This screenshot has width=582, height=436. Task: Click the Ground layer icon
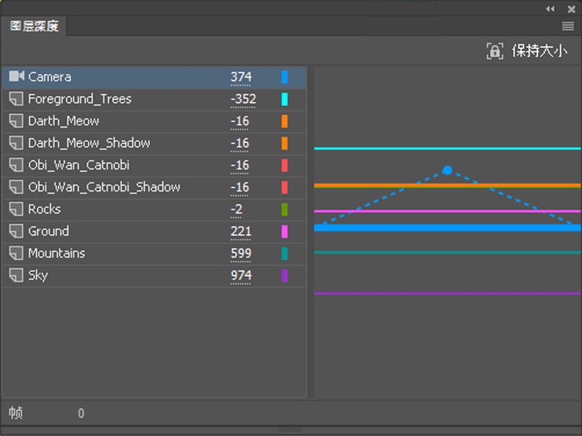pyautogui.click(x=16, y=231)
